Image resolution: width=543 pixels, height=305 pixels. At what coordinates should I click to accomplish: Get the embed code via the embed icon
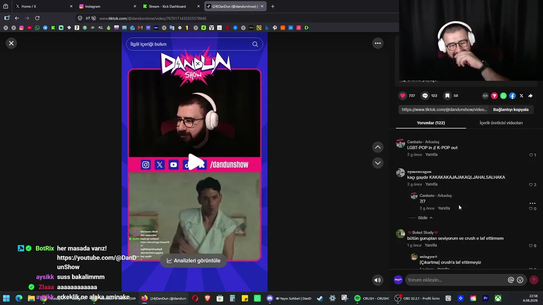pos(485,96)
